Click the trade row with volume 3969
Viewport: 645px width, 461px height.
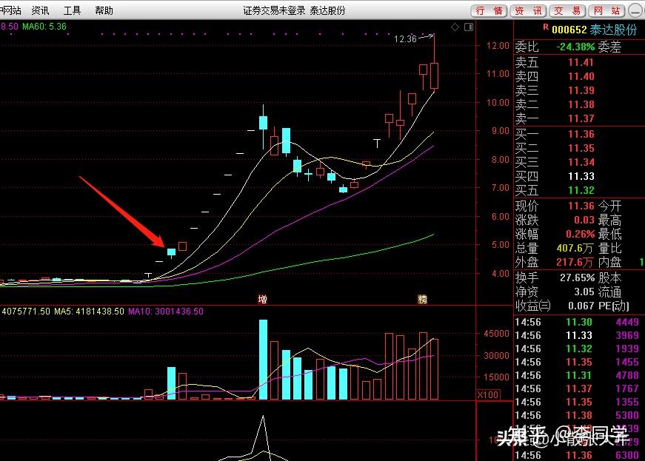578,335
